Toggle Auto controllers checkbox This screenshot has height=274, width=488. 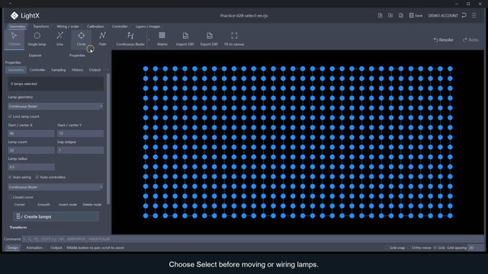click(x=37, y=177)
